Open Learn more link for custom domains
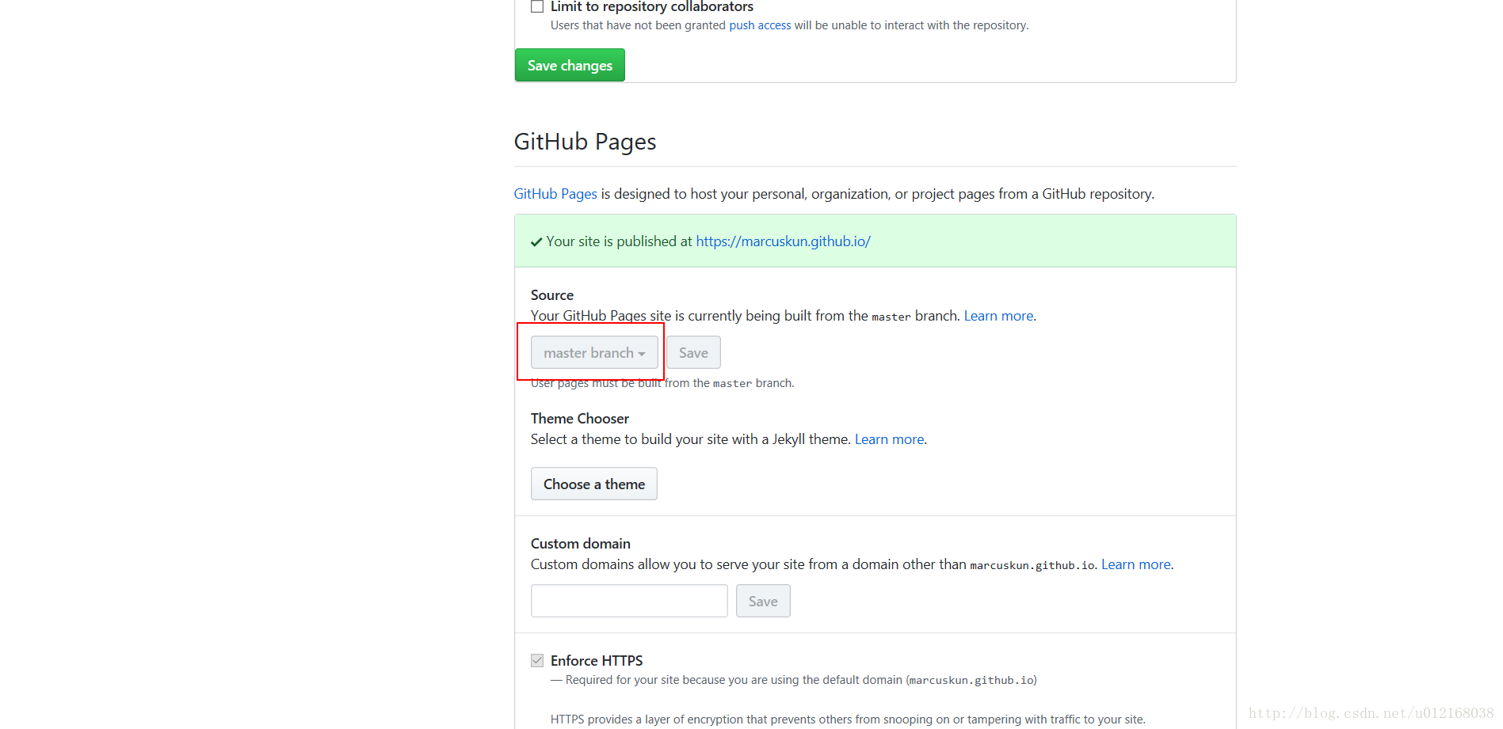This screenshot has width=1503, height=729. click(1135, 564)
